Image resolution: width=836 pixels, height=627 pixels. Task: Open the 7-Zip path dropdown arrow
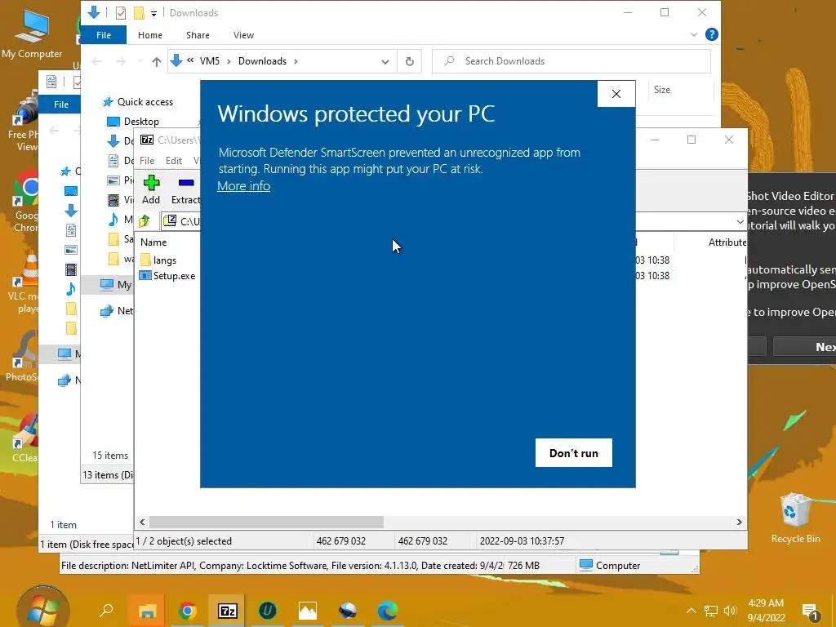coord(740,221)
